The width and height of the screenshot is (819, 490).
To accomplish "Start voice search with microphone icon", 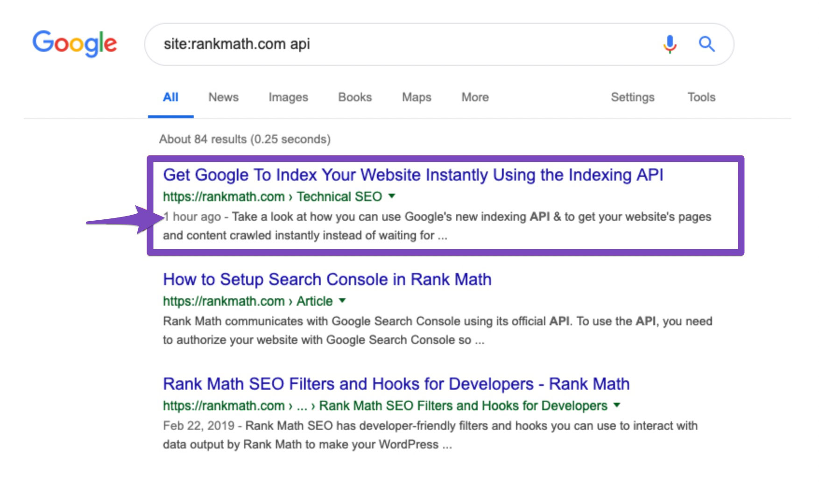I will point(670,44).
